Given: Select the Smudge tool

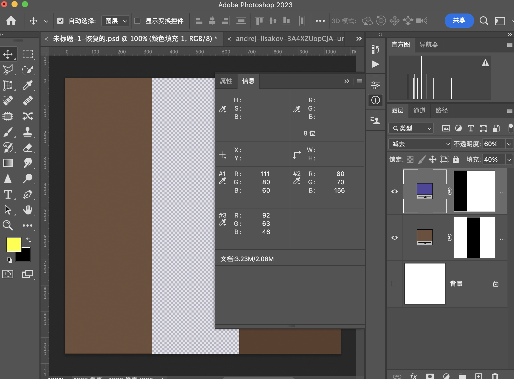Looking at the screenshot, I should tap(28, 163).
